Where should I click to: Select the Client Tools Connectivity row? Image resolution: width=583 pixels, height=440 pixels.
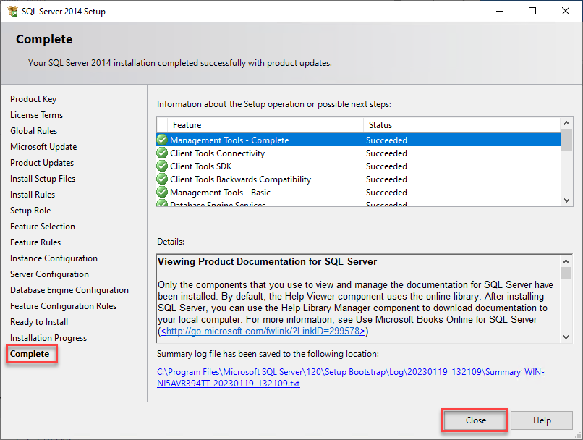pyautogui.click(x=359, y=153)
